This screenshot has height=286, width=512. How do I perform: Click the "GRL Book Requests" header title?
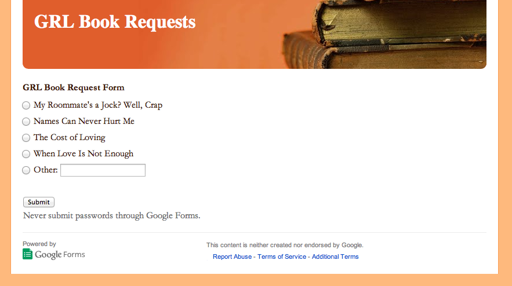pos(115,22)
